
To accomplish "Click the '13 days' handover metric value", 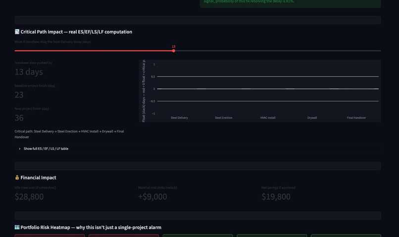I will click(x=29, y=72).
